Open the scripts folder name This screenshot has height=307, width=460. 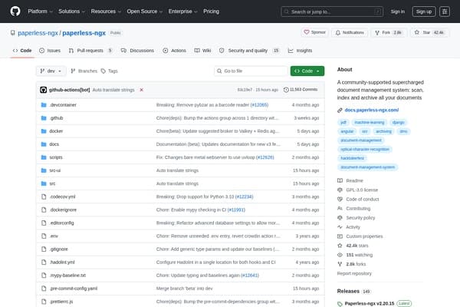(x=56, y=157)
